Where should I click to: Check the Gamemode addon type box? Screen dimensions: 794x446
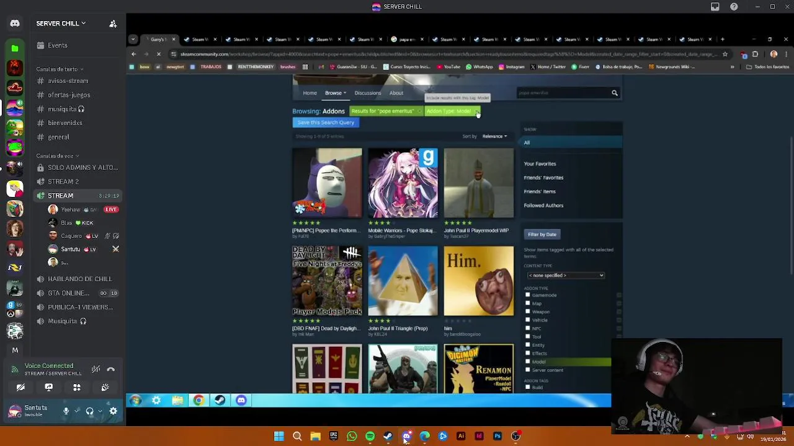tap(528, 295)
